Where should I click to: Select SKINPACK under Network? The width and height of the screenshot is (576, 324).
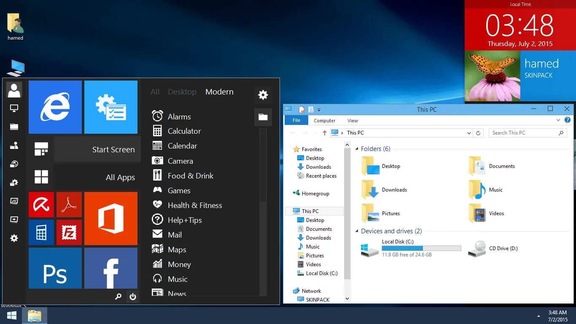(314, 300)
